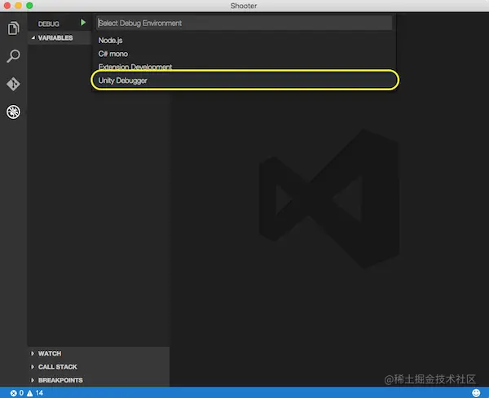The image size is (489, 398).
Task: Open feedback smiley in status bar
Action: click(476, 393)
